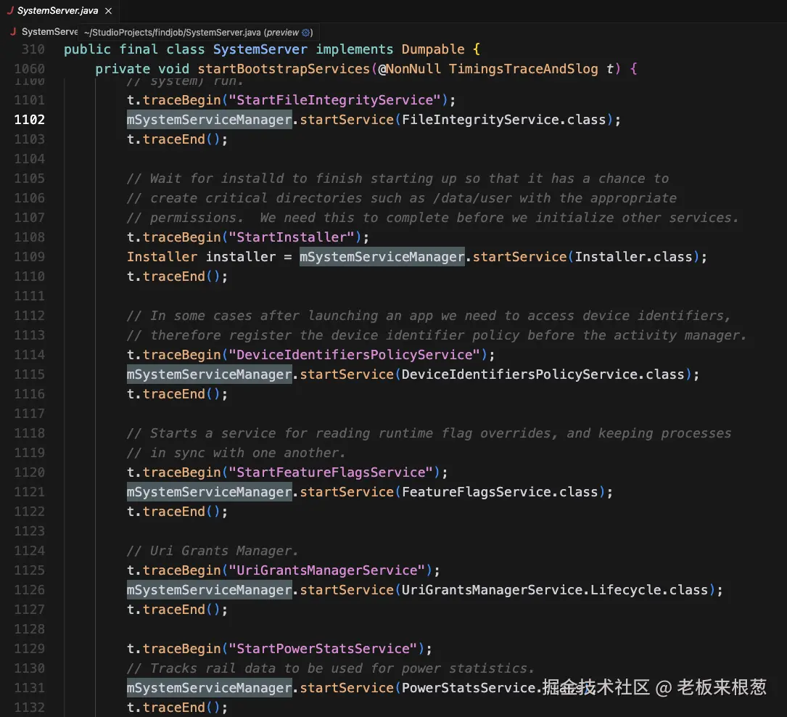
Task: Click SystemServer class name in sticky header
Action: (x=260, y=49)
